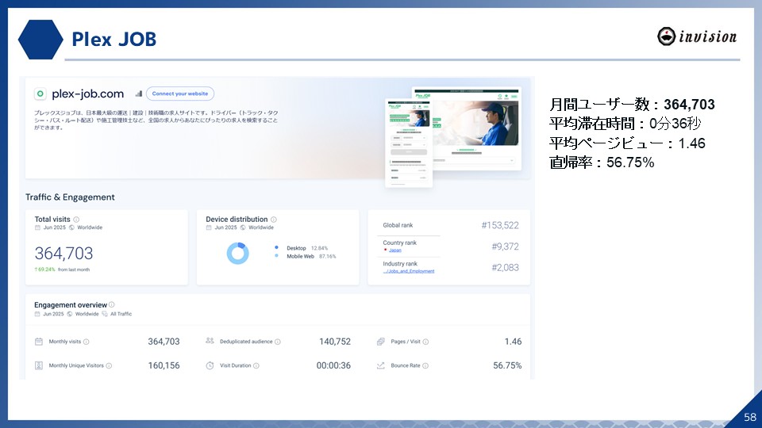
Task: Open the Jobs_and_Employment industry link
Action: [409, 271]
